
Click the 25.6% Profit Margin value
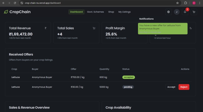click(x=111, y=34)
